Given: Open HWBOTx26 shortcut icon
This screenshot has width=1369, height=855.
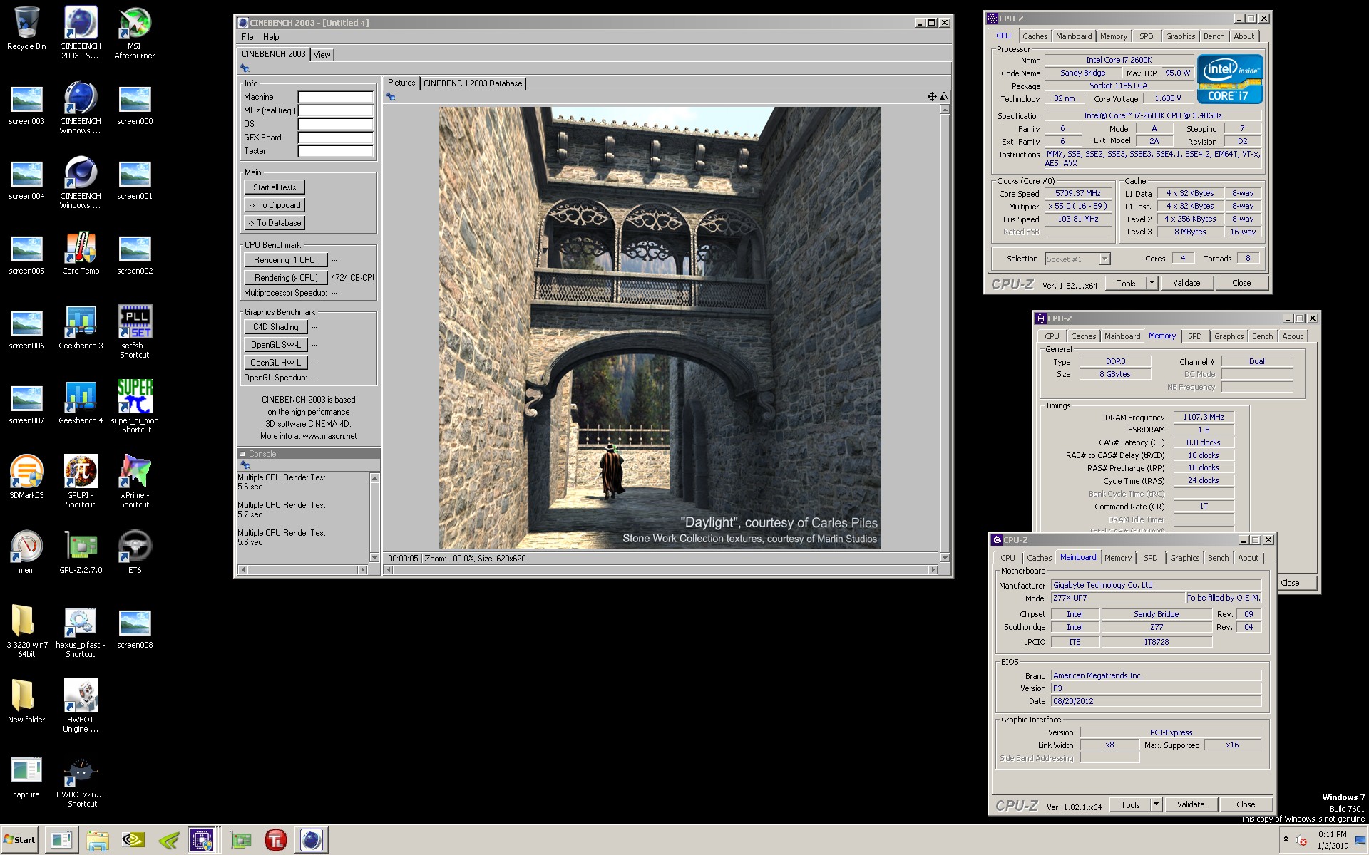Looking at the screenshot, I should [81, 781].
